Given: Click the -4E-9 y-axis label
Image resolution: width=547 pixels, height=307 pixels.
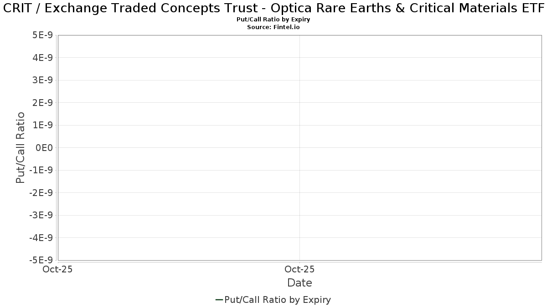Looking at the screenshot, I should coord(41,238).
